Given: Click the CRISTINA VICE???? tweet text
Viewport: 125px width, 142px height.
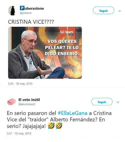Looking at the screenshot, I should [31, 22].
